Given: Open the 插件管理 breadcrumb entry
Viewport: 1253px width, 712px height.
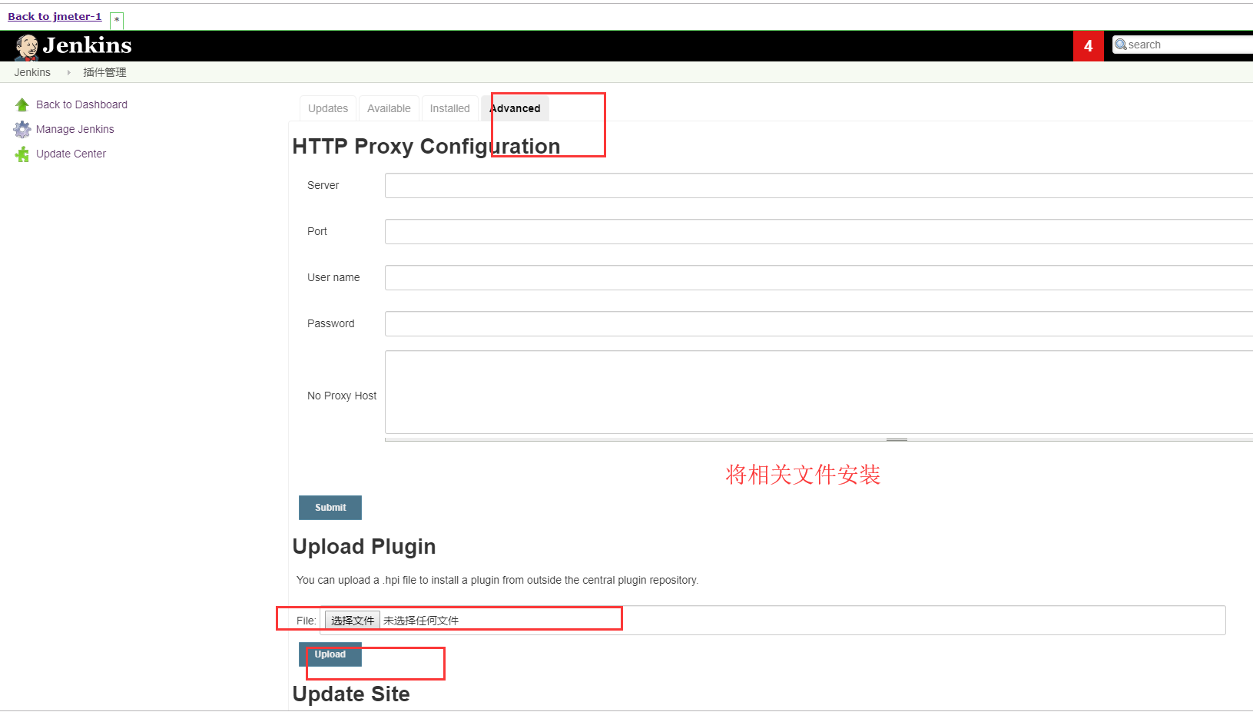Looking at the screenshot, I should click(x=104, y=71).
